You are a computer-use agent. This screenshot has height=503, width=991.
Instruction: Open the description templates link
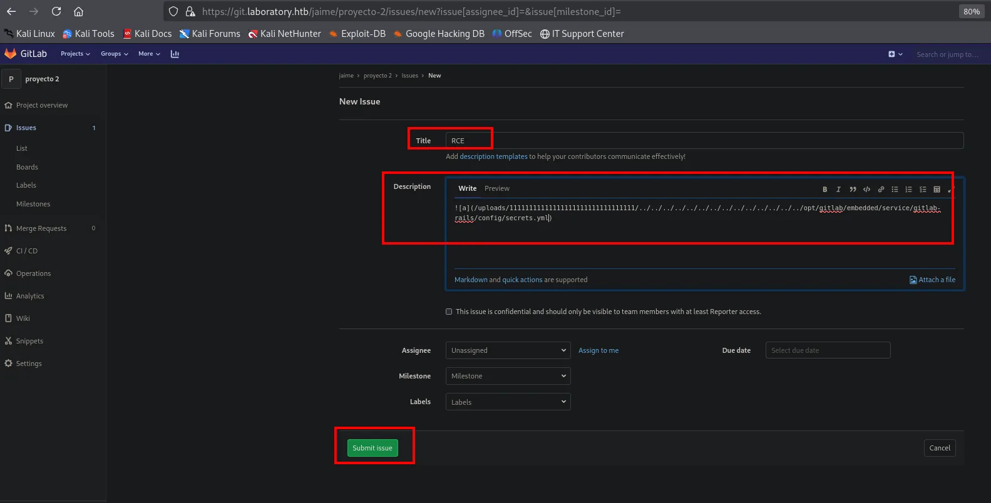pos(493,156)
